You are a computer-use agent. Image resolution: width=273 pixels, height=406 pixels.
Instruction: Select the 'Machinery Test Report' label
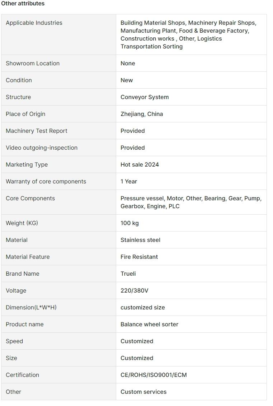37,131
